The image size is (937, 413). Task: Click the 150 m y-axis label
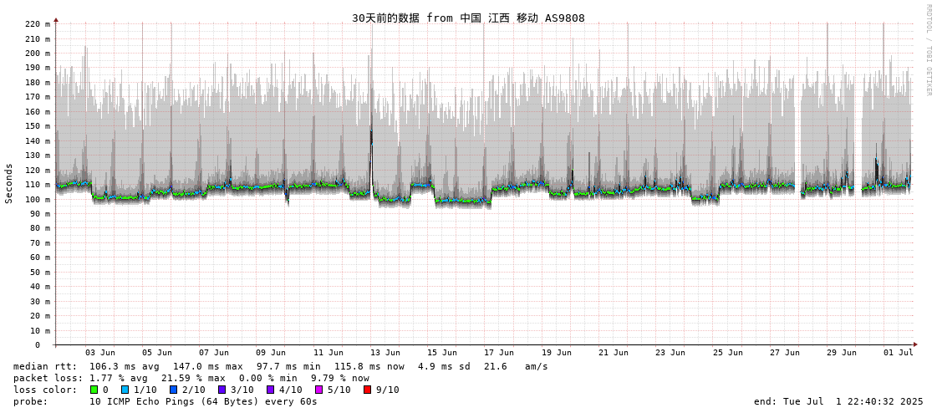click(x=38, y=126)
